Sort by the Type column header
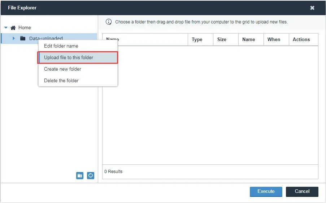 (200, 39)
